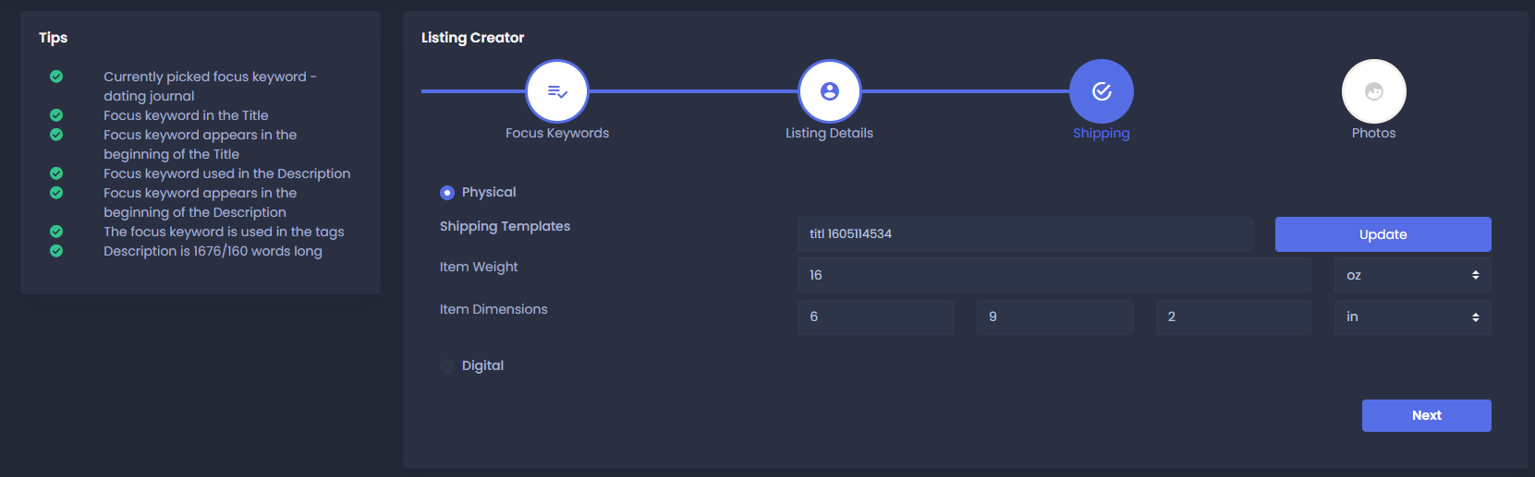The height and width of the screenshot is (477, 1535).
Task: Click the Update button
Action: tap(1383, 234)
